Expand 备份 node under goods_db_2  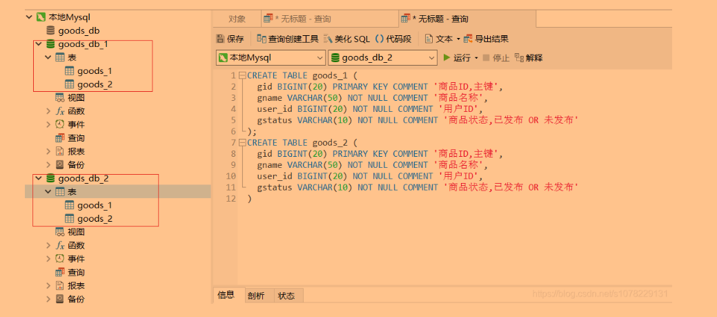pyautogui.click(x=48, y=299)
